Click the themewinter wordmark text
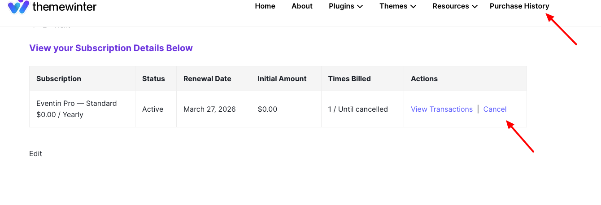The image size is (601, 205). [65, 6]
